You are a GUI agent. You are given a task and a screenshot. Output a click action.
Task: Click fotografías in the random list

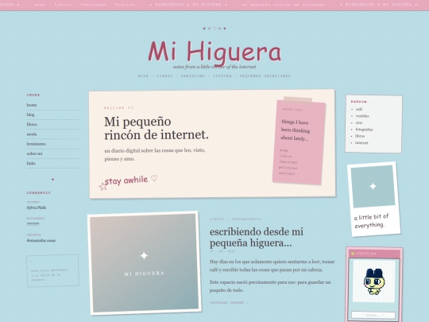(364, 130)
